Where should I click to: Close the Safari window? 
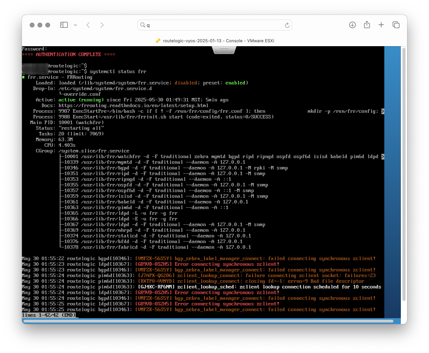click(32, 25)
